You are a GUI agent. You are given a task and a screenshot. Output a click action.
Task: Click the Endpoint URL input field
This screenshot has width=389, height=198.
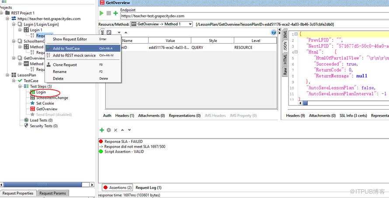(254, 16)
